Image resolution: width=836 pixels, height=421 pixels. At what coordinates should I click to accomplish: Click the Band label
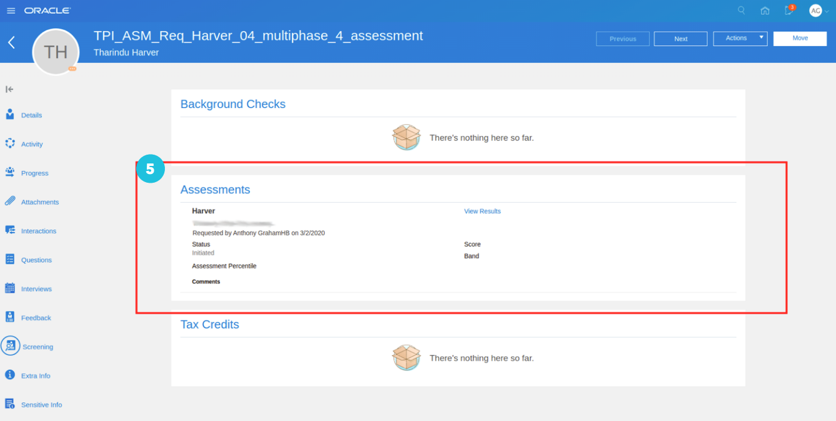[472, 256]
